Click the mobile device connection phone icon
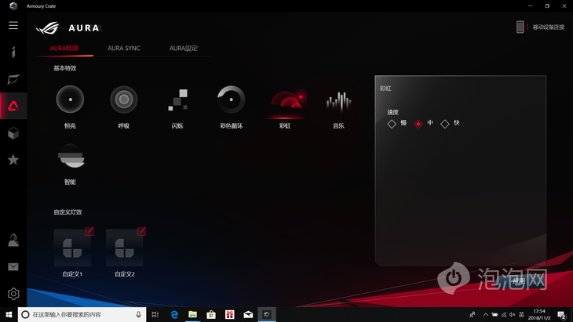This screenshot has width=573, height=322. point(520,27)
